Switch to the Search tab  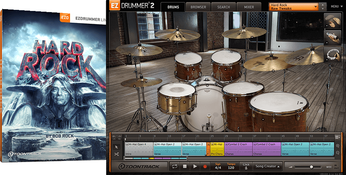coord(224,7)
